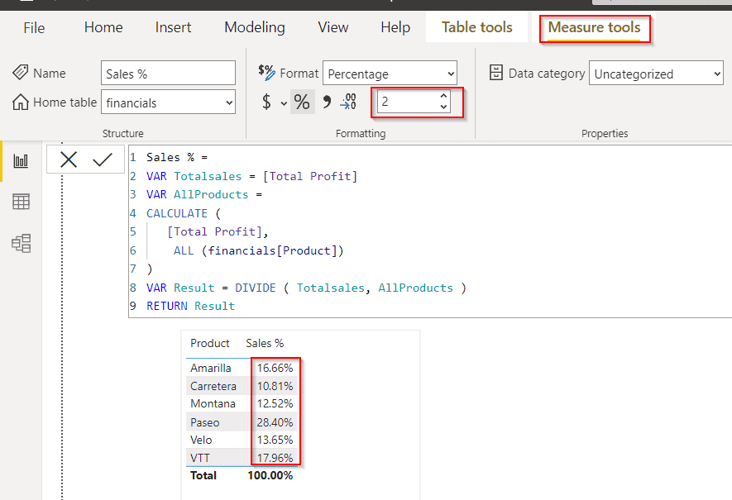The width and height of the screenshot is (732, 500).
Task: Click the Total 100.00% value
Action: [x=270, y=475]
